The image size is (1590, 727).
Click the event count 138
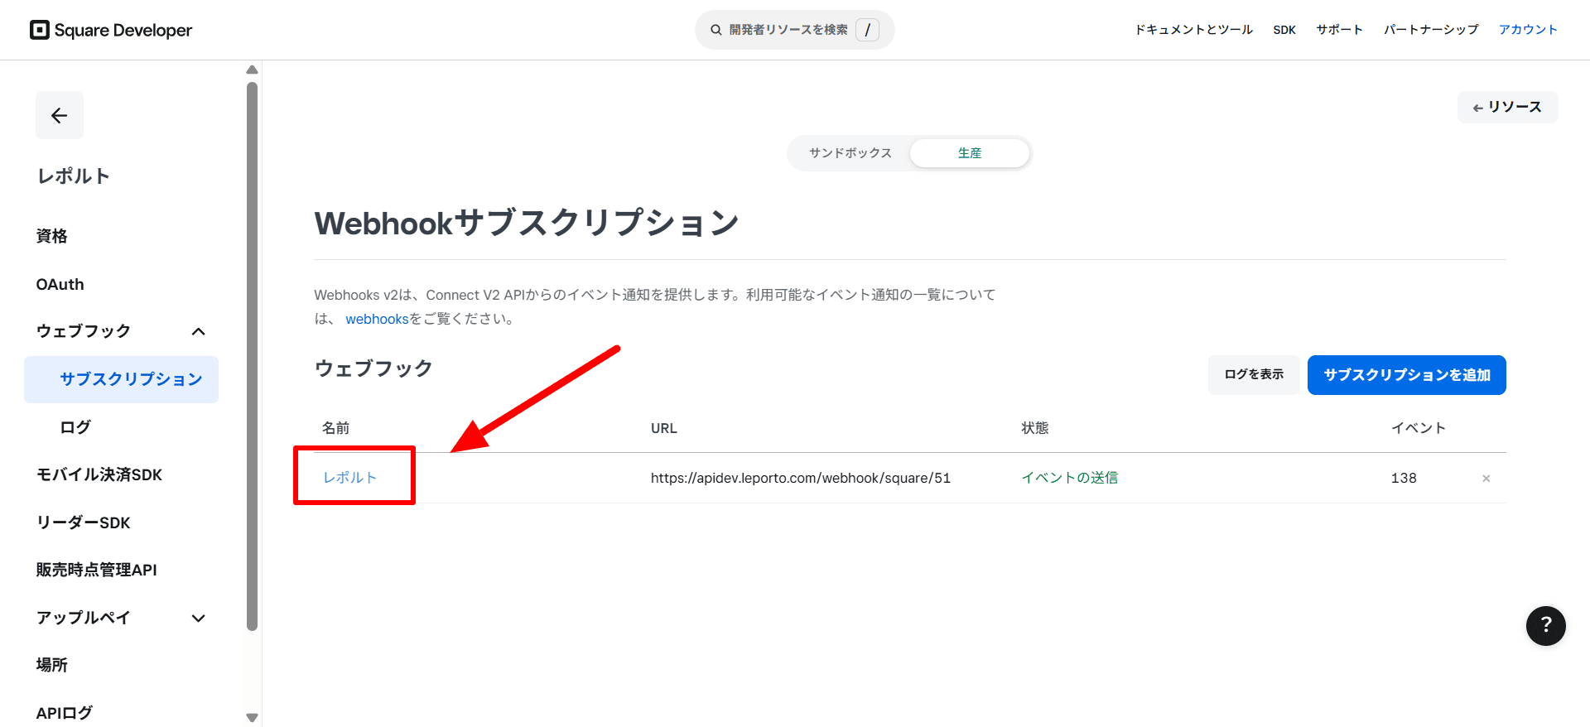(1404, 478)
